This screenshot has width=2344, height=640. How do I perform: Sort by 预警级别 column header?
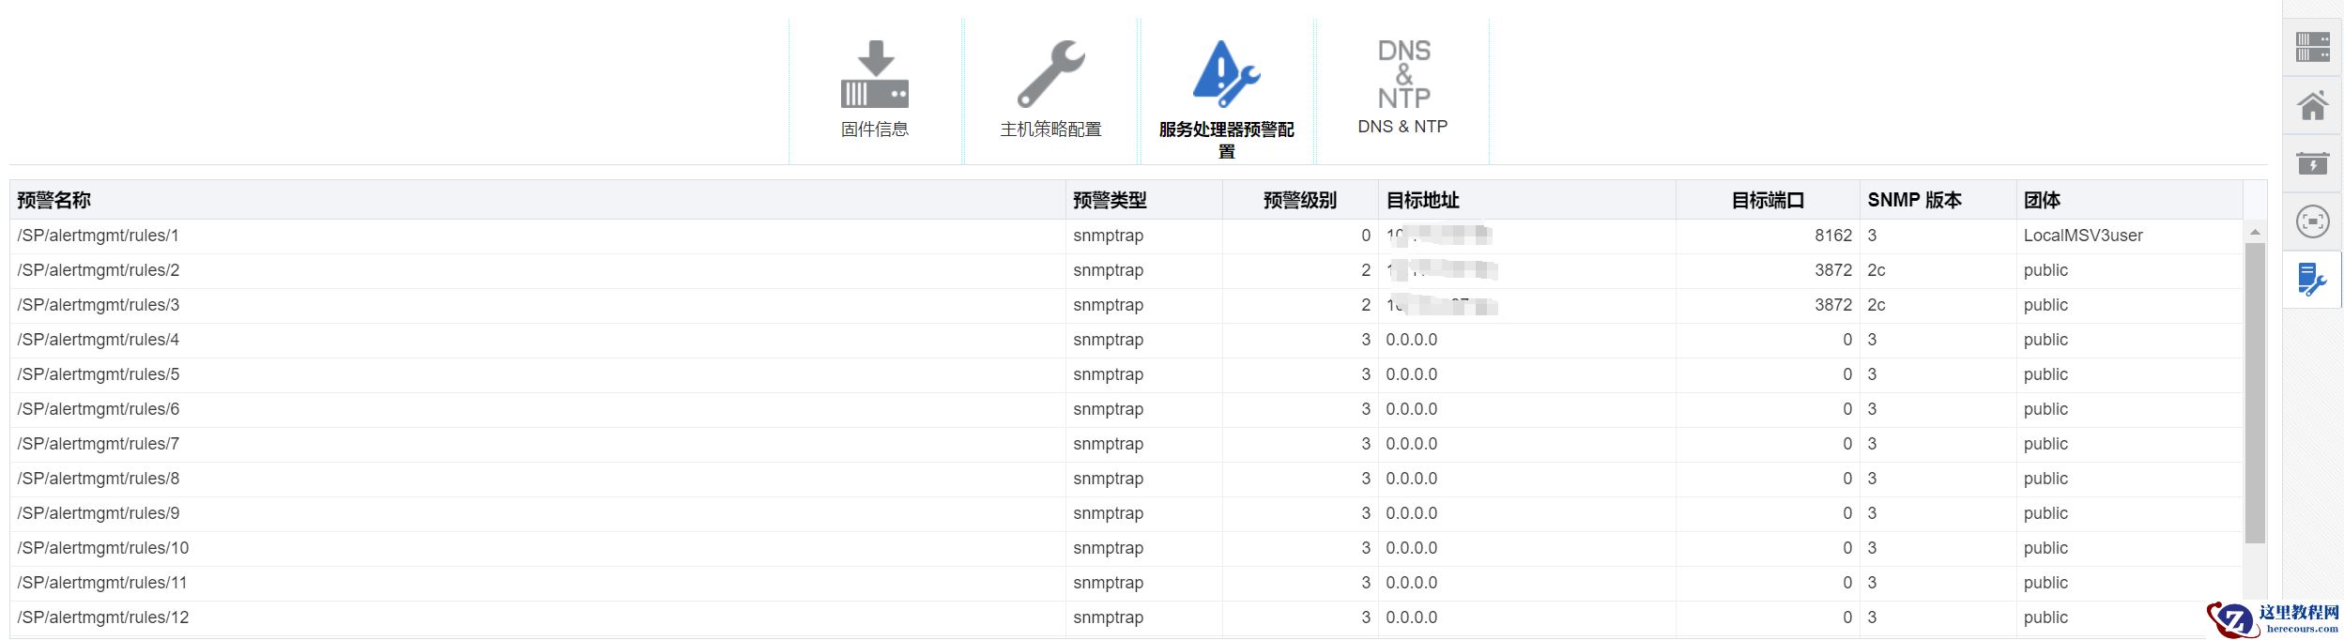pos(1300,200)
